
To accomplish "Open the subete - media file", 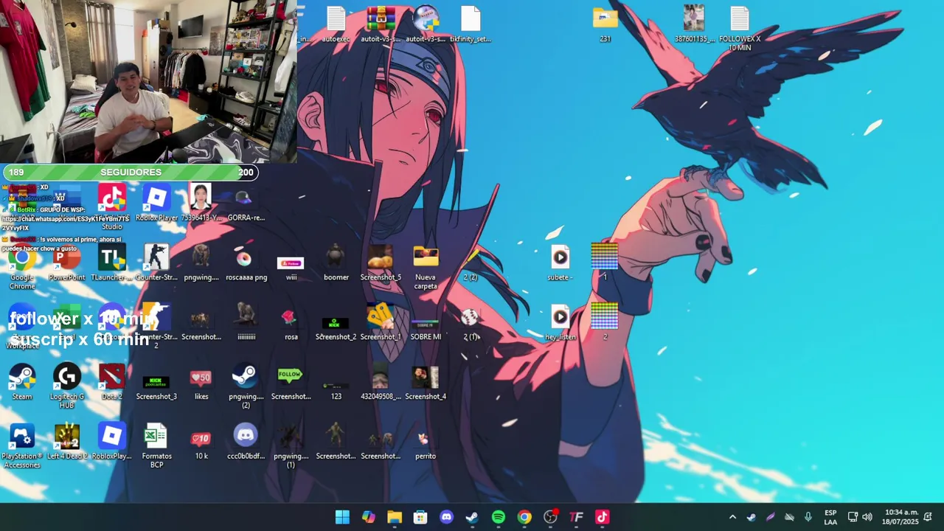I will tap(560, 264).
